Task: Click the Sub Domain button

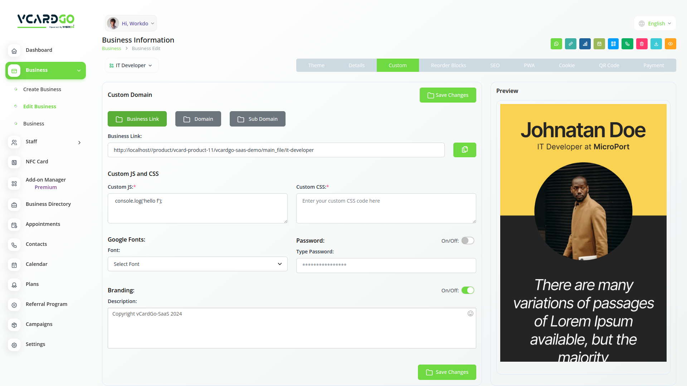Action: (257, 119)
